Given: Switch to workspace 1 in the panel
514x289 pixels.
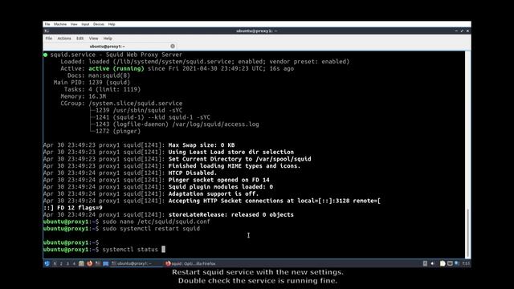Looking at the screenshot, I should coord(55,263).
